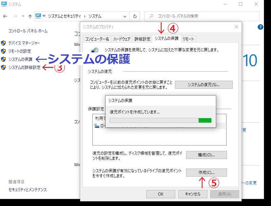Open the セキュリティとメンテナンス link
The image size is (271, 206).
[28, 190]
